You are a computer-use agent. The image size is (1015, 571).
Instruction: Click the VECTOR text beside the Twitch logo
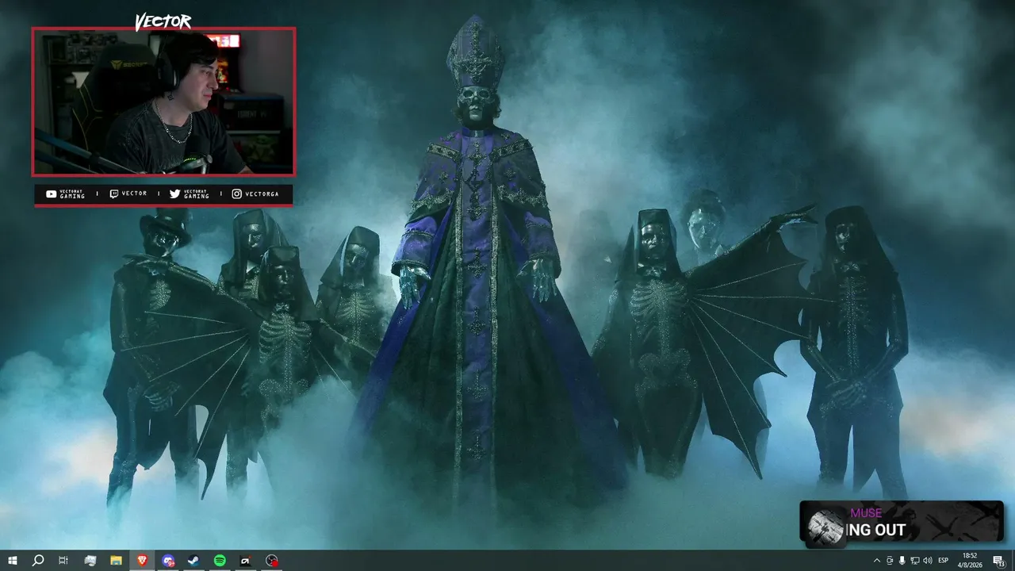(134, 194)
